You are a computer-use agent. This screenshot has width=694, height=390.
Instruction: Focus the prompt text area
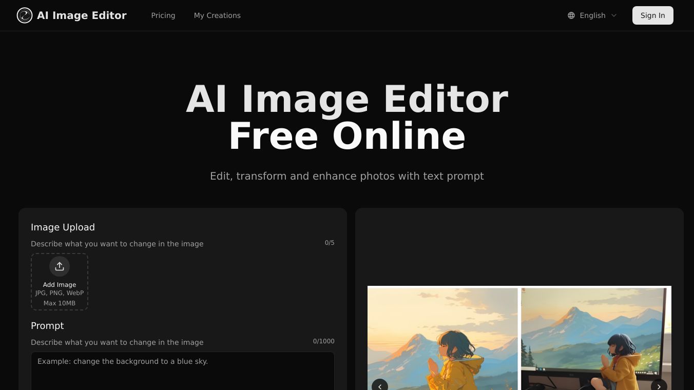click(x=183, y=371)
